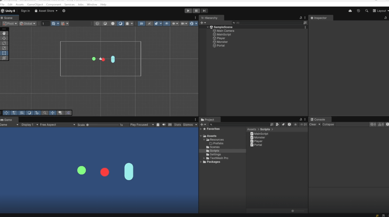389x217 pixels.
Task: Select the Scale tool
Action: pos(4,48)
